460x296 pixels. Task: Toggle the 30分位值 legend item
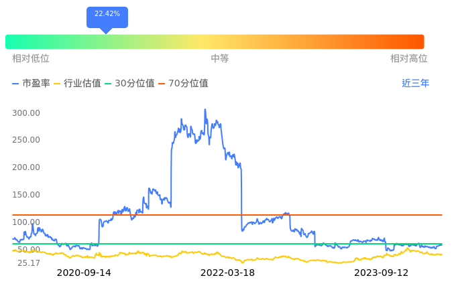pyautogui.click(x=129, y=84)
